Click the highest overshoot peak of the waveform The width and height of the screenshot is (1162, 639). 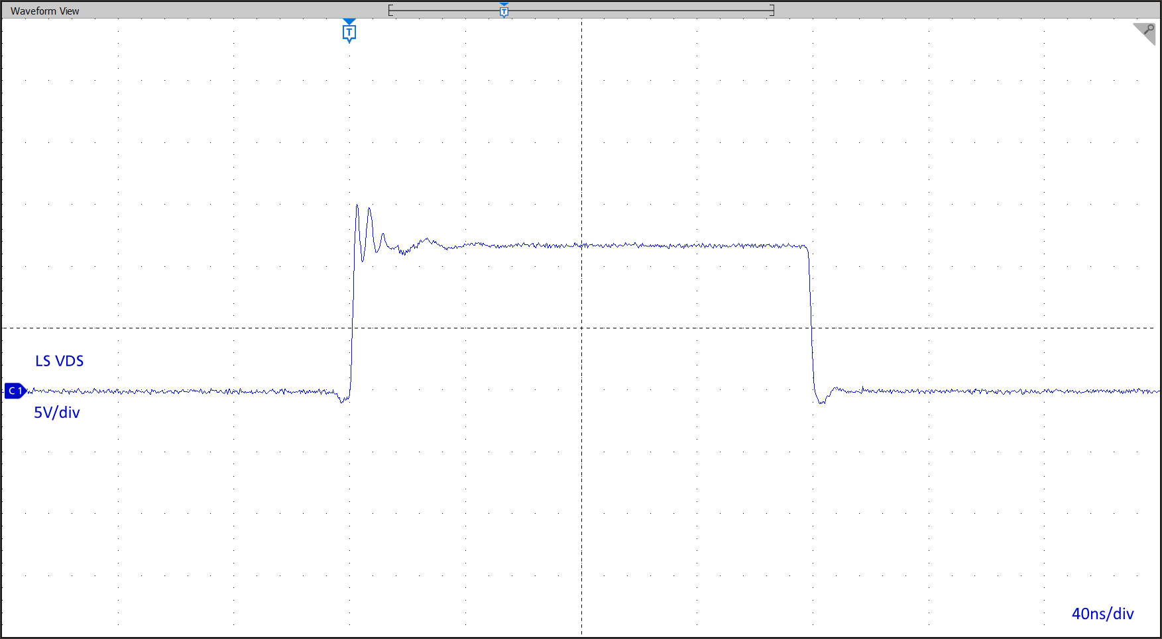click(x=357, y=206)
